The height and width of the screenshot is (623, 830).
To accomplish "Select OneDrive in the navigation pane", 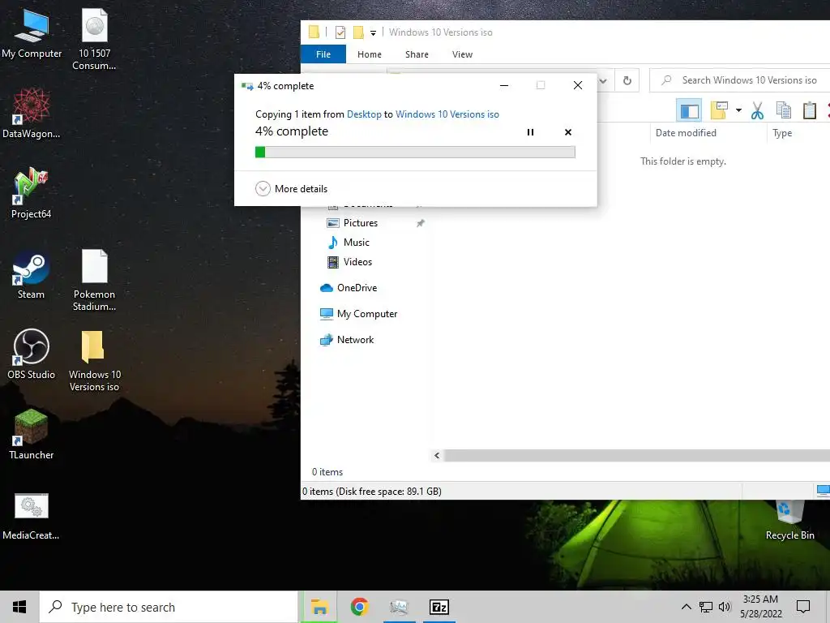I will pyautogui.click(x=349, y=288).
